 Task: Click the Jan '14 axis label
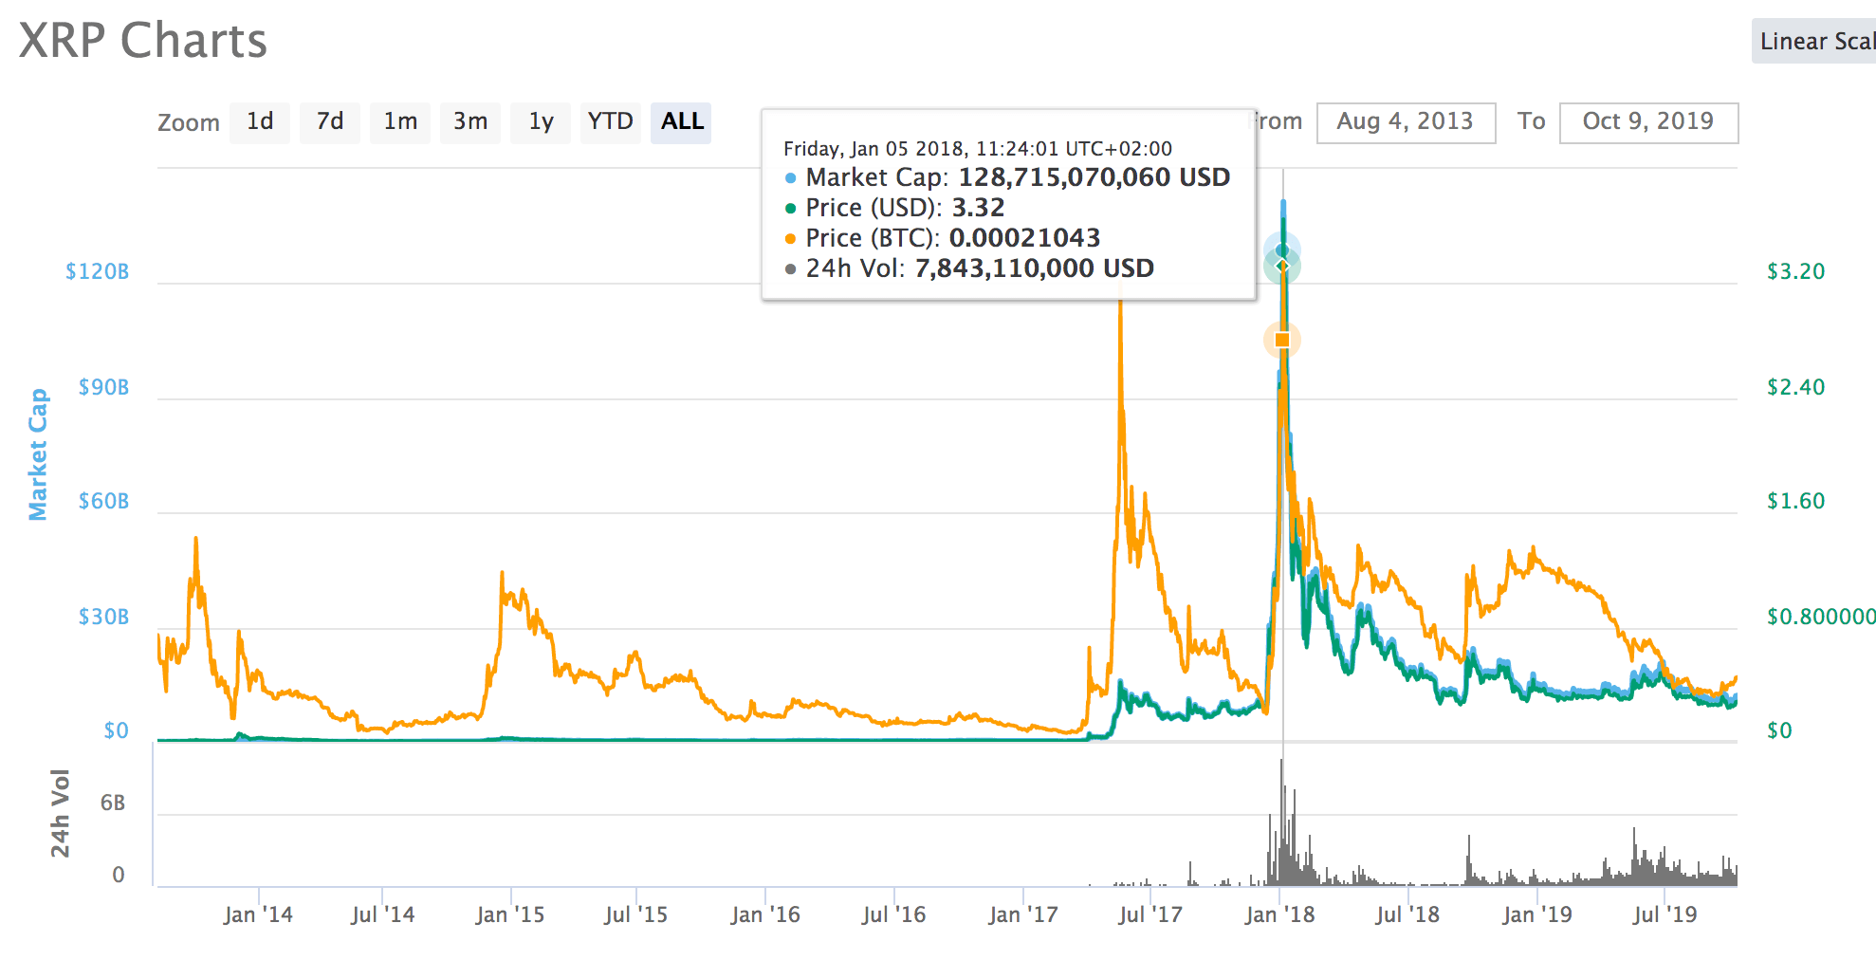[258, 914]
